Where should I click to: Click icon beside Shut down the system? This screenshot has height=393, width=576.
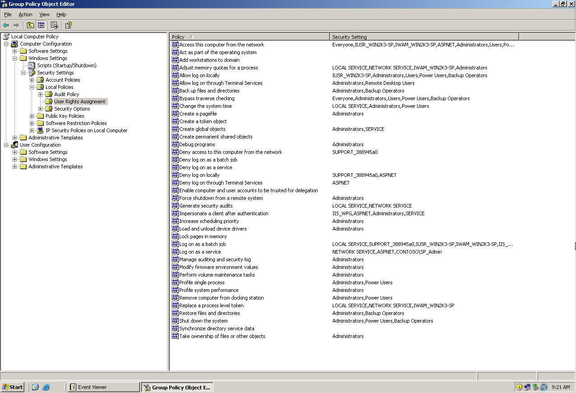click(x=175, y=321)
